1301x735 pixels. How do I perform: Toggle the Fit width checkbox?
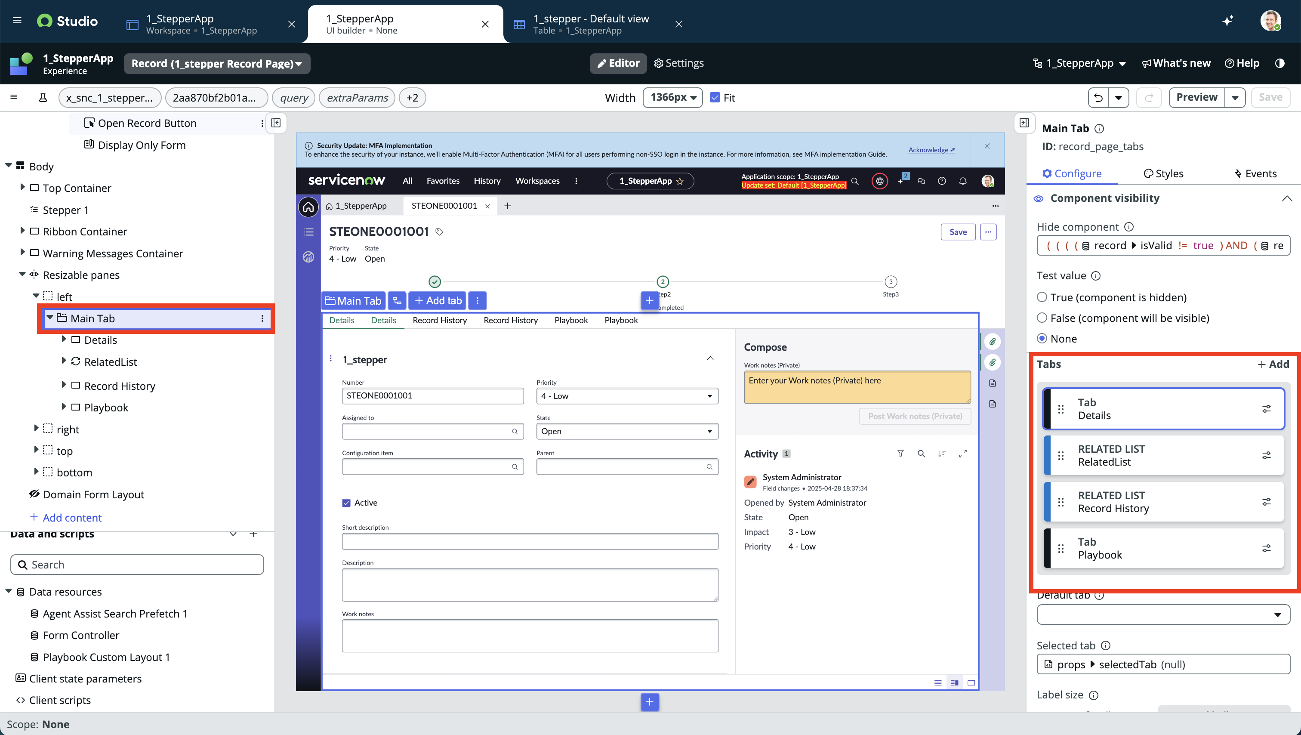coord(715,98)
